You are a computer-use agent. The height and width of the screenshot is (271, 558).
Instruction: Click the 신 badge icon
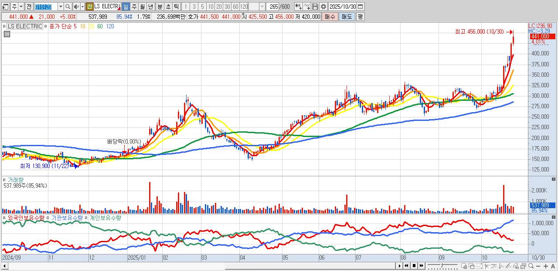pos(89,7)
